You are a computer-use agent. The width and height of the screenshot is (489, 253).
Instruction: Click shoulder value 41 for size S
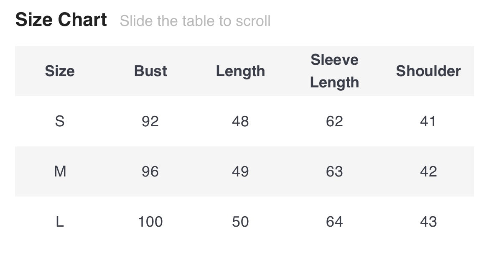point(428,121)
